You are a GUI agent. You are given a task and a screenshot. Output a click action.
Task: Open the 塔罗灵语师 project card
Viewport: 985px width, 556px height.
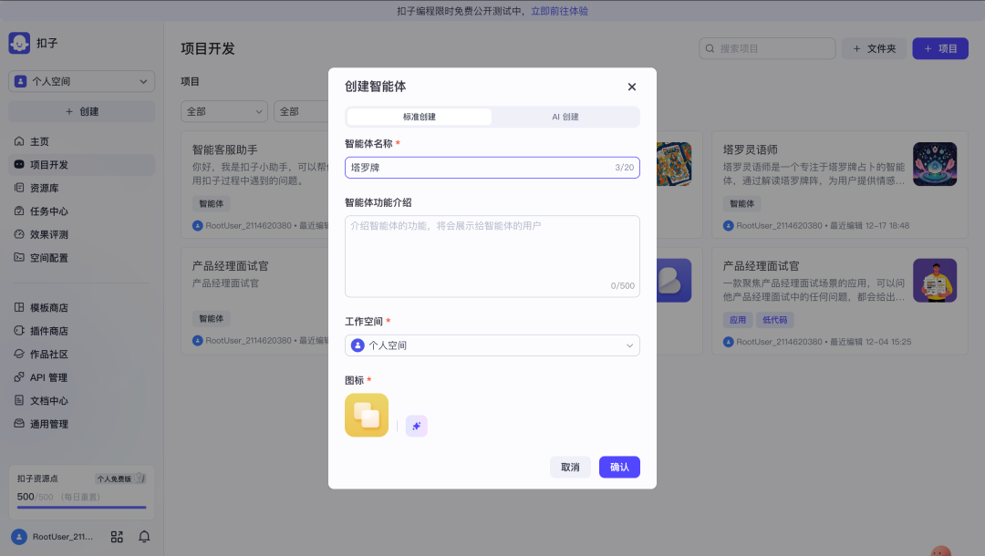pyautogui.click(x=839, y=185)
